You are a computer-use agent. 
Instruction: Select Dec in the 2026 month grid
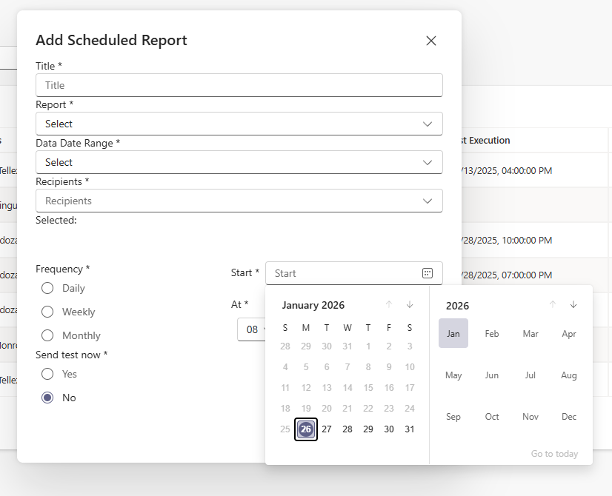[x=569, y=417]
